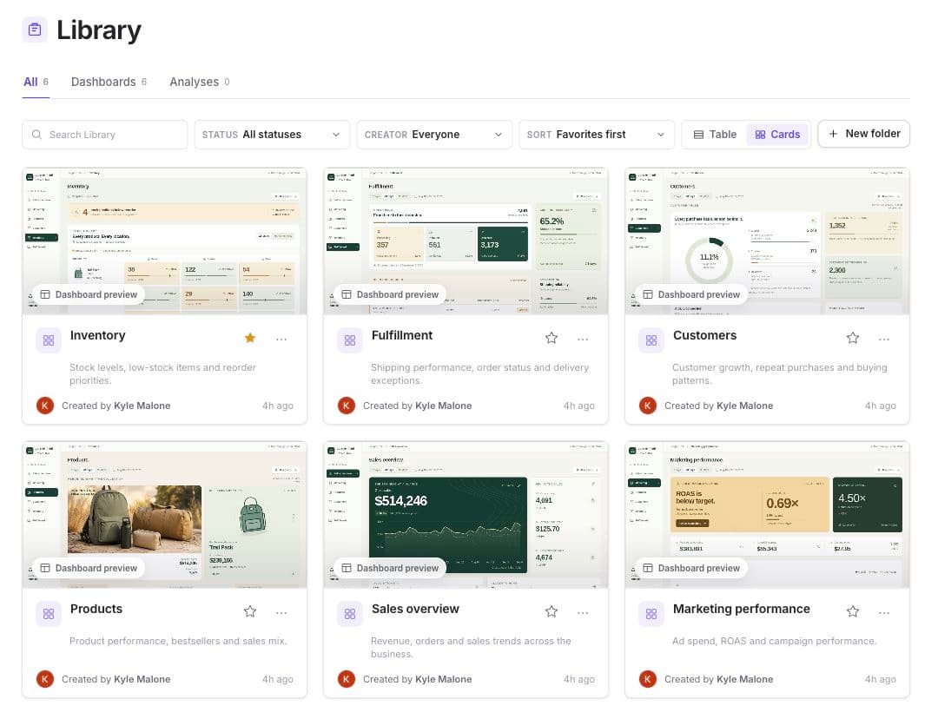Open the Marketing performance dashboard title

coord(741,609)
